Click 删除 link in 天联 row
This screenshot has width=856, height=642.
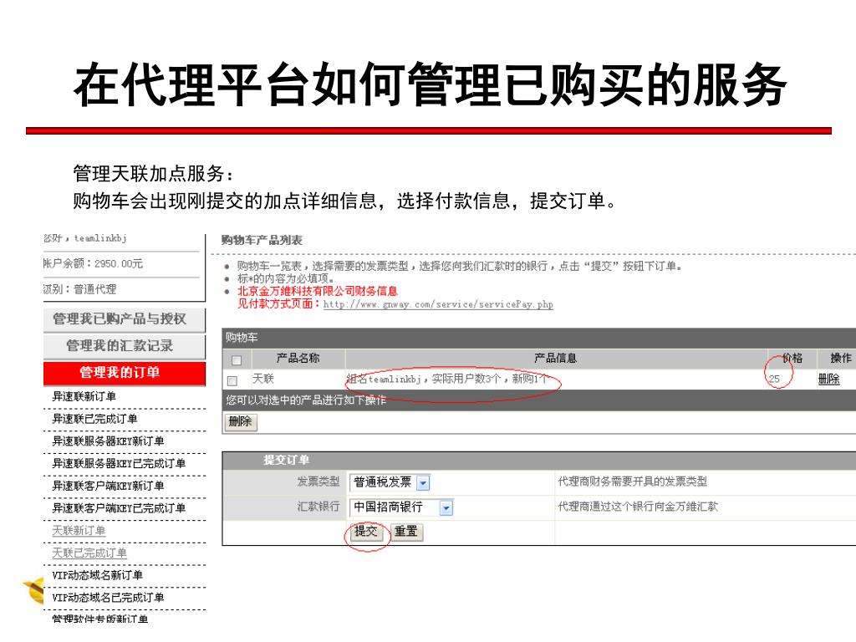point(828,379)
